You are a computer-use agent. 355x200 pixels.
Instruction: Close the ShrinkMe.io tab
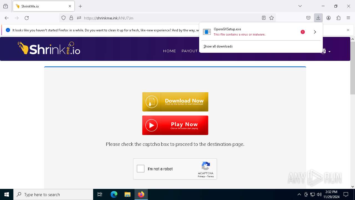[x=70, y=6]
